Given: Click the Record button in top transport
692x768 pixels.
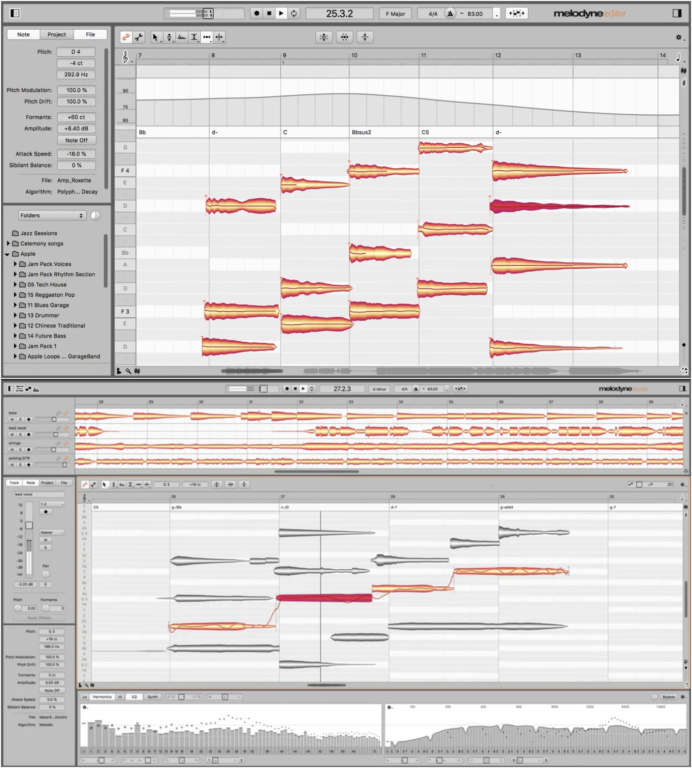Looking at the screenshot, I should 257,13.
